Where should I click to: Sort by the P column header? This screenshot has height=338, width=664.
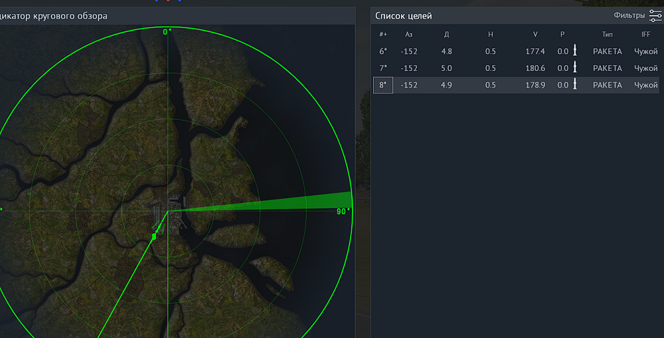click(x=562, y=34)
